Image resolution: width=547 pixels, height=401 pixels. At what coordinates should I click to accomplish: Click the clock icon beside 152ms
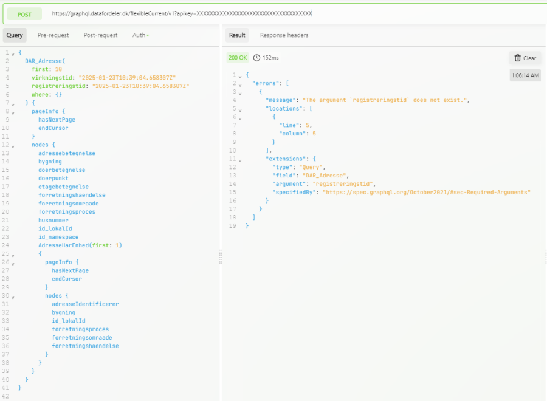pos(256,58)
